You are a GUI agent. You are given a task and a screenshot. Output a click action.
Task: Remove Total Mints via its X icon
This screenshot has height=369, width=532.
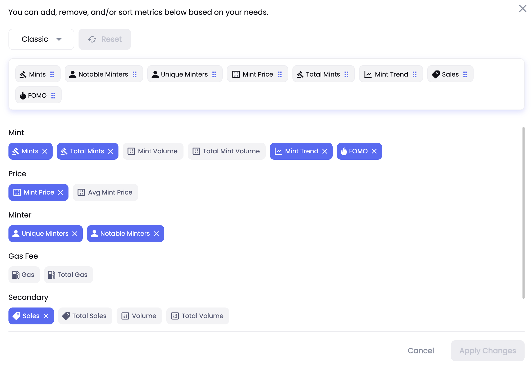(x=111, y=151)
